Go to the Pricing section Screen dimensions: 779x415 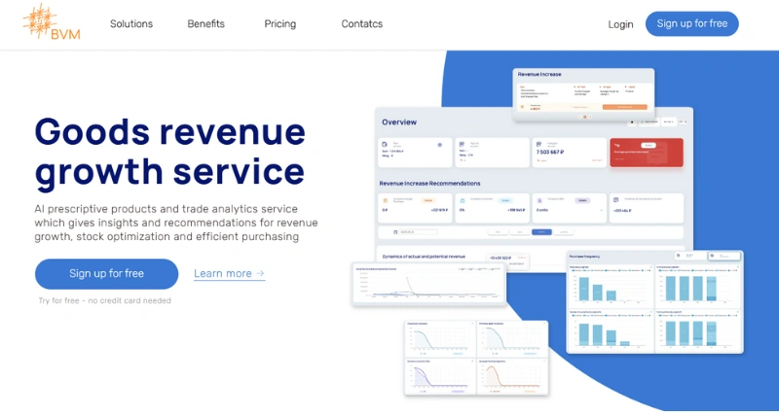pos(280,24)
